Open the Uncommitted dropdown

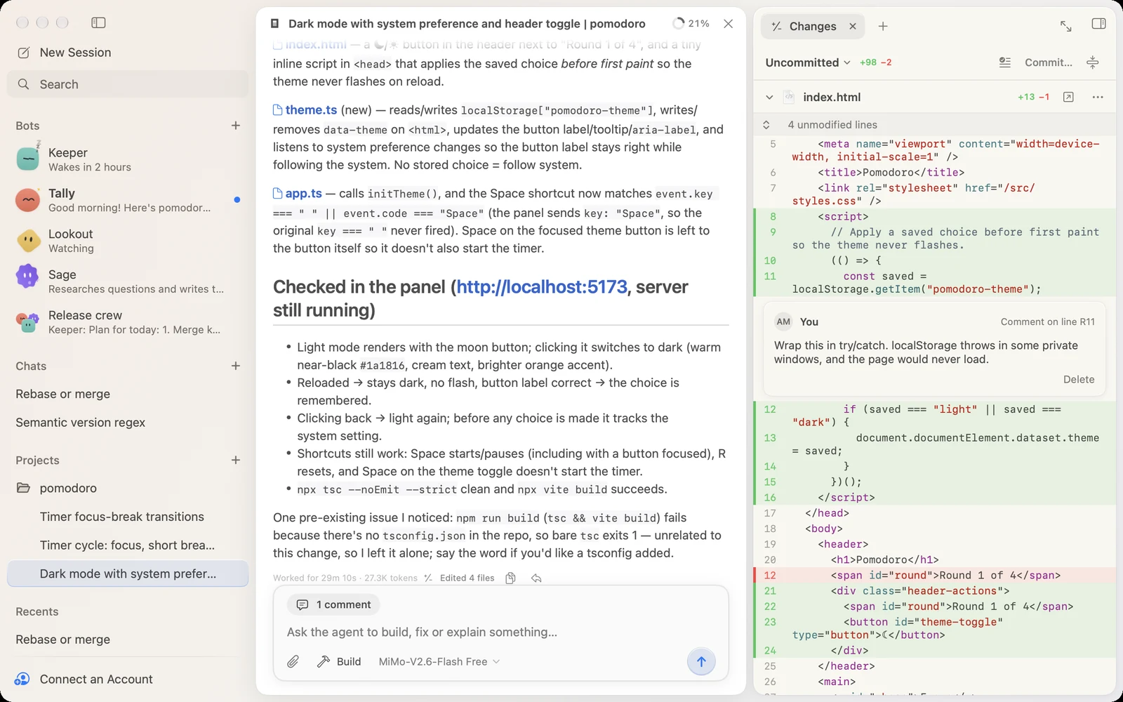[808, 62]
